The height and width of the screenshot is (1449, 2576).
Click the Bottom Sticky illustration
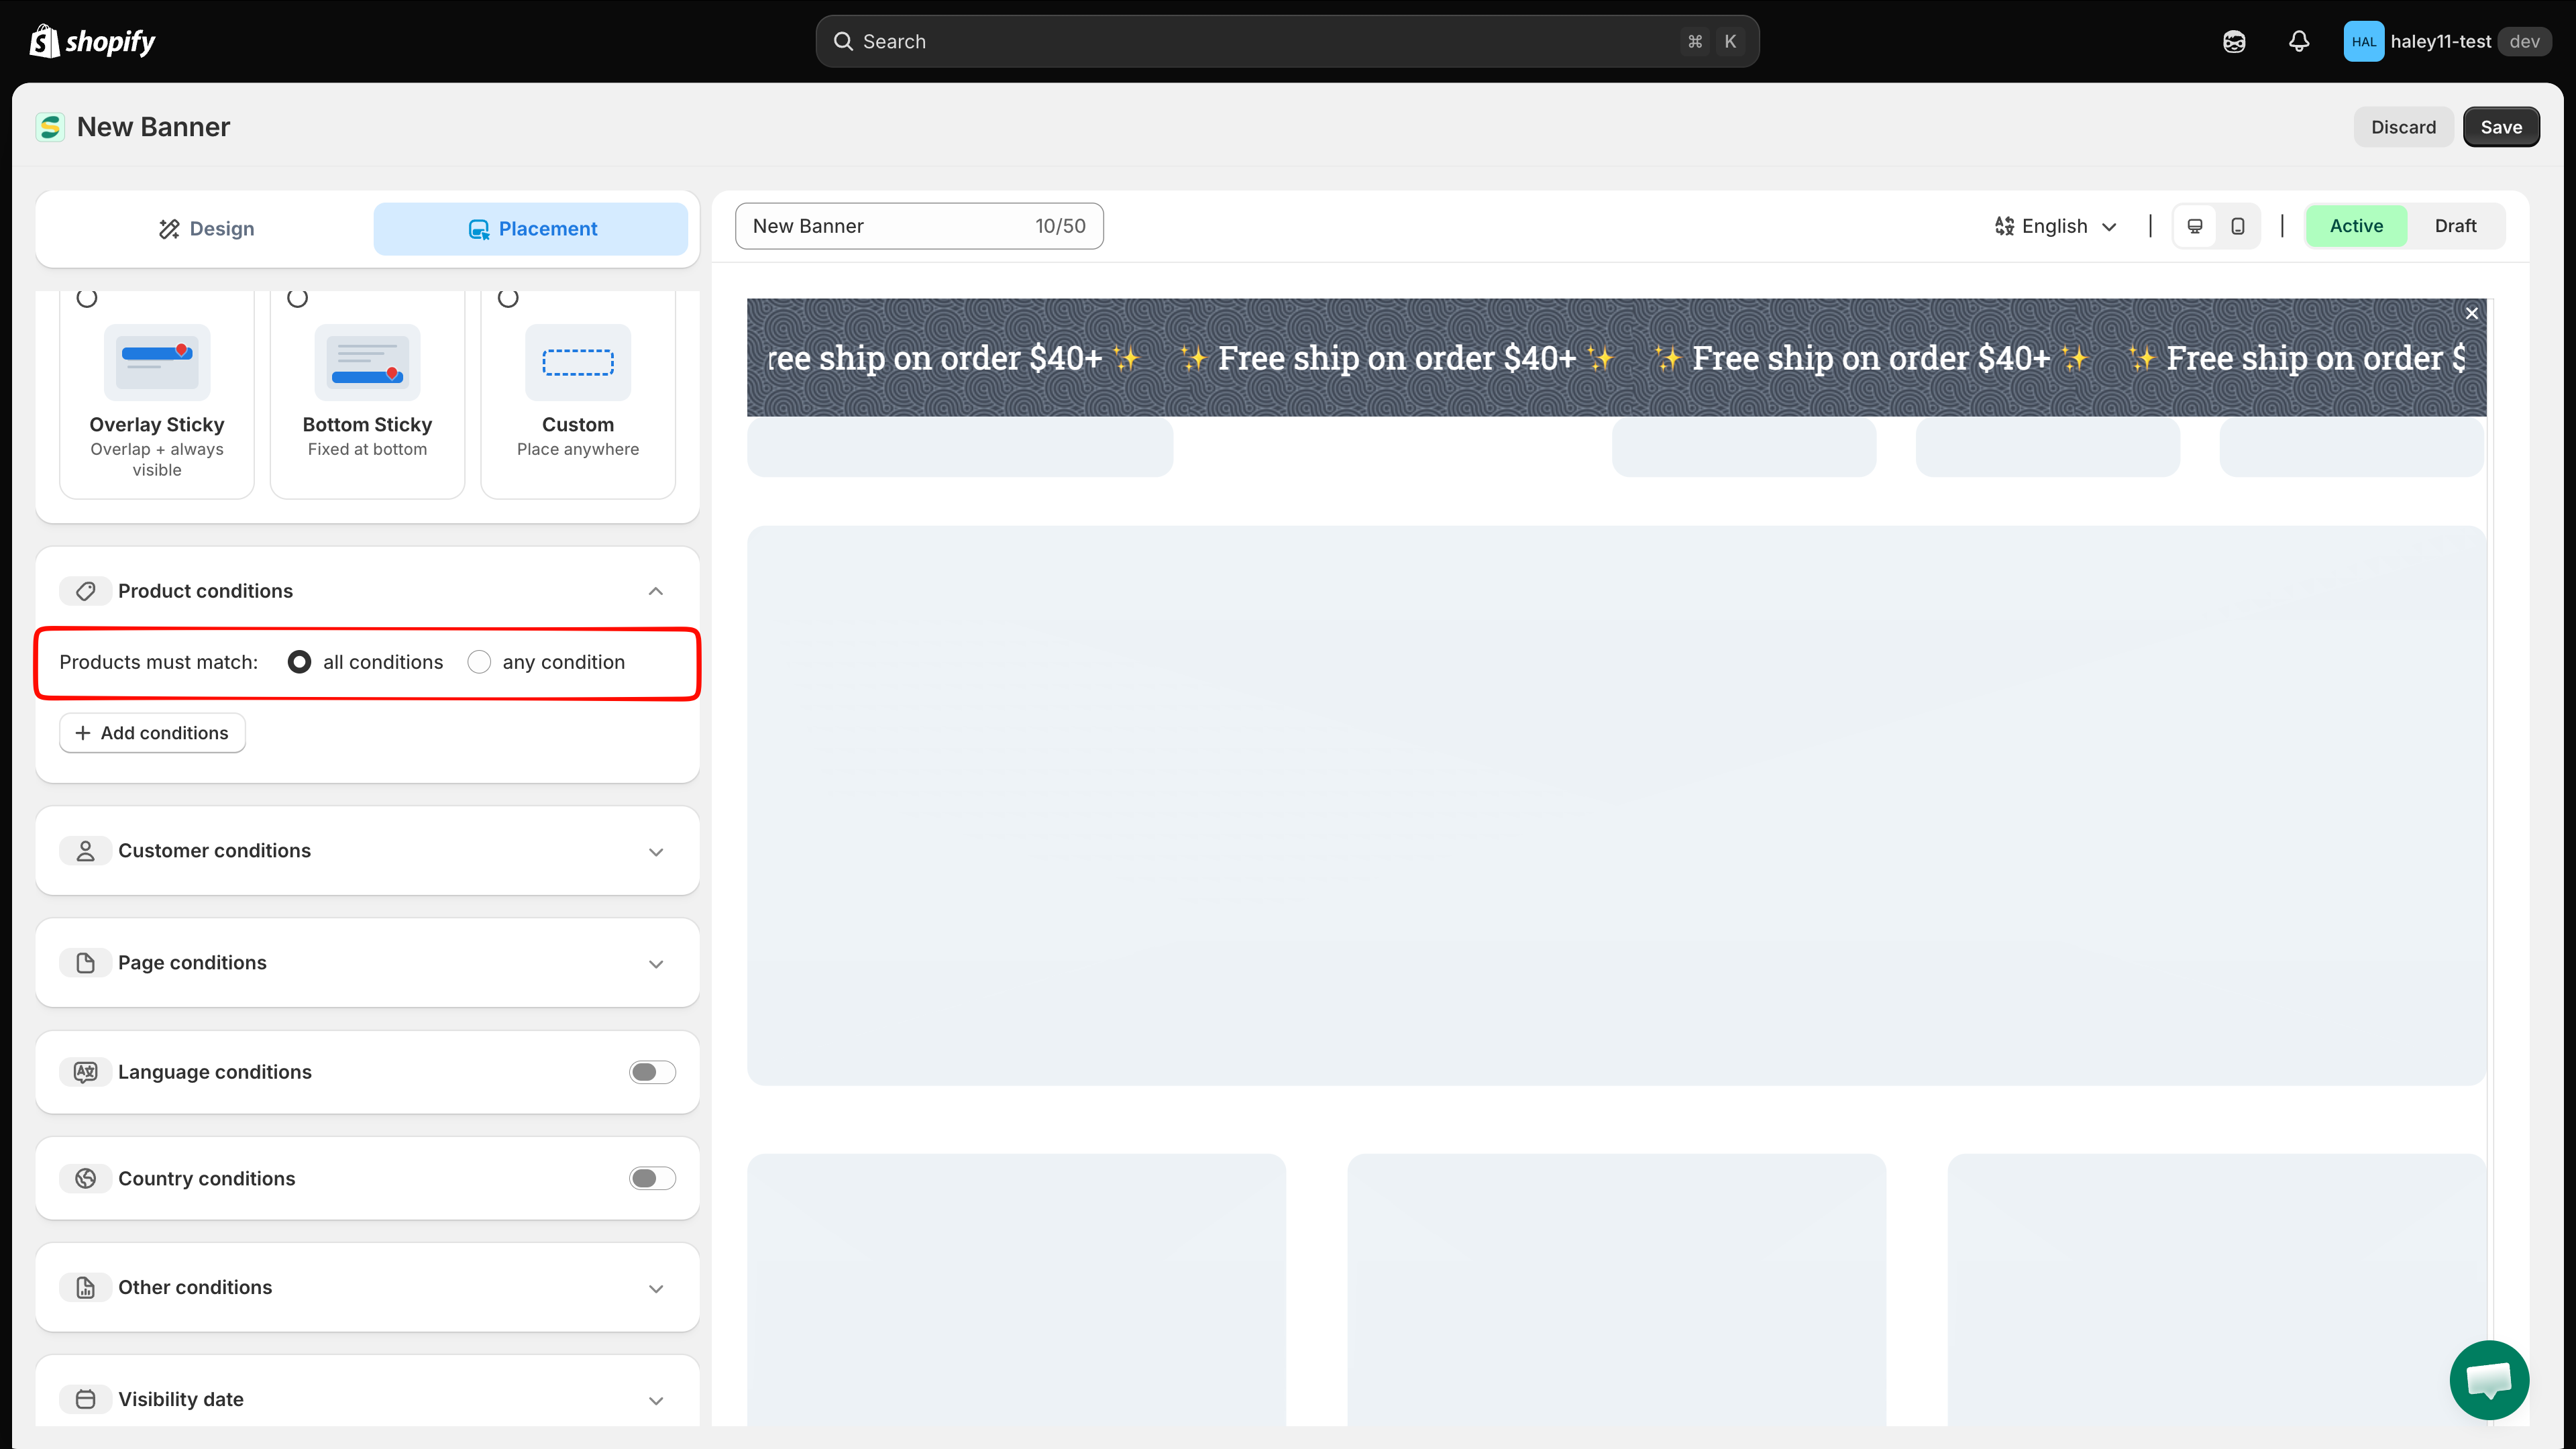coord(367,362)
